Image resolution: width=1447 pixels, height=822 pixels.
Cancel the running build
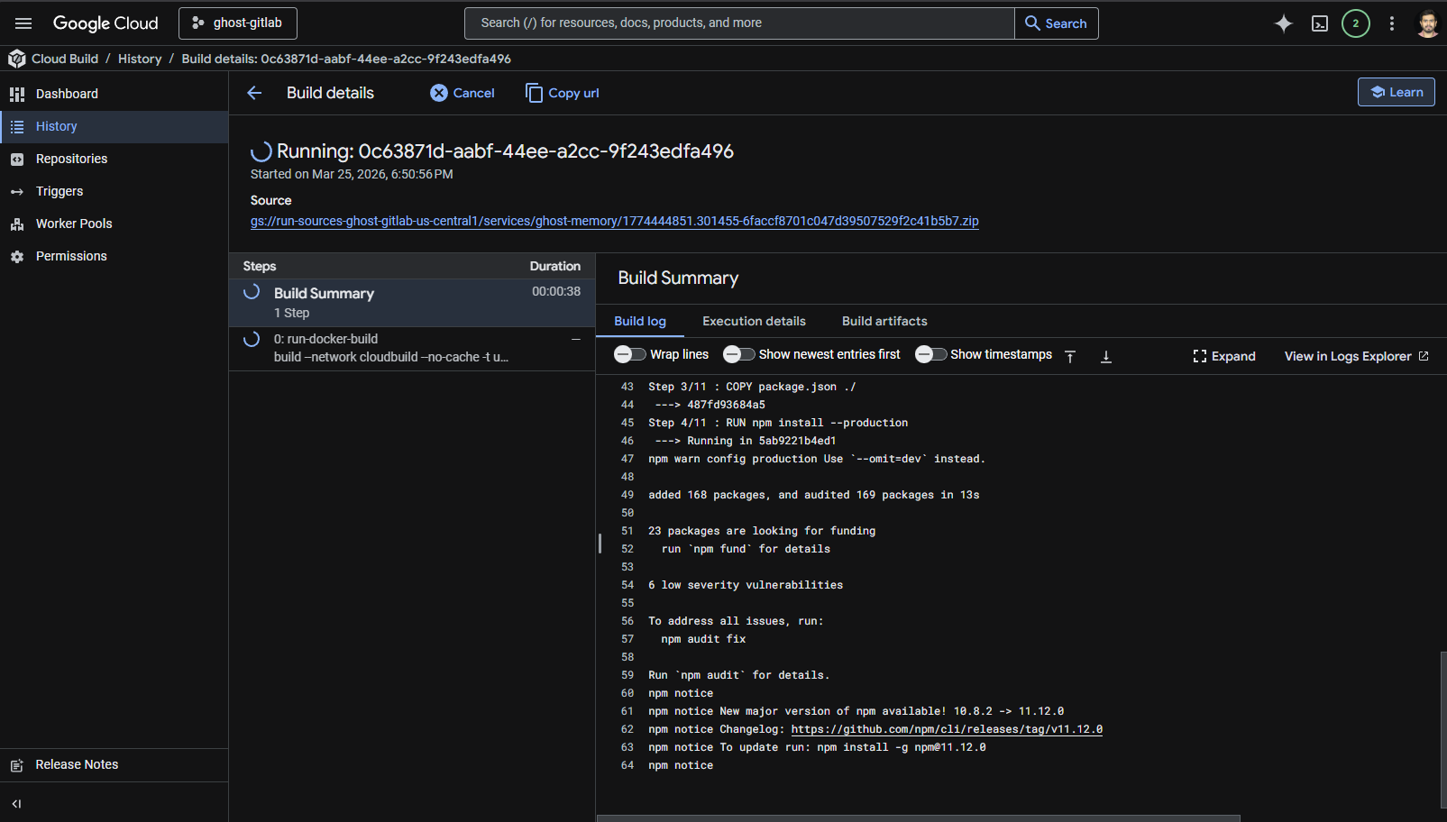coord(462,93)
